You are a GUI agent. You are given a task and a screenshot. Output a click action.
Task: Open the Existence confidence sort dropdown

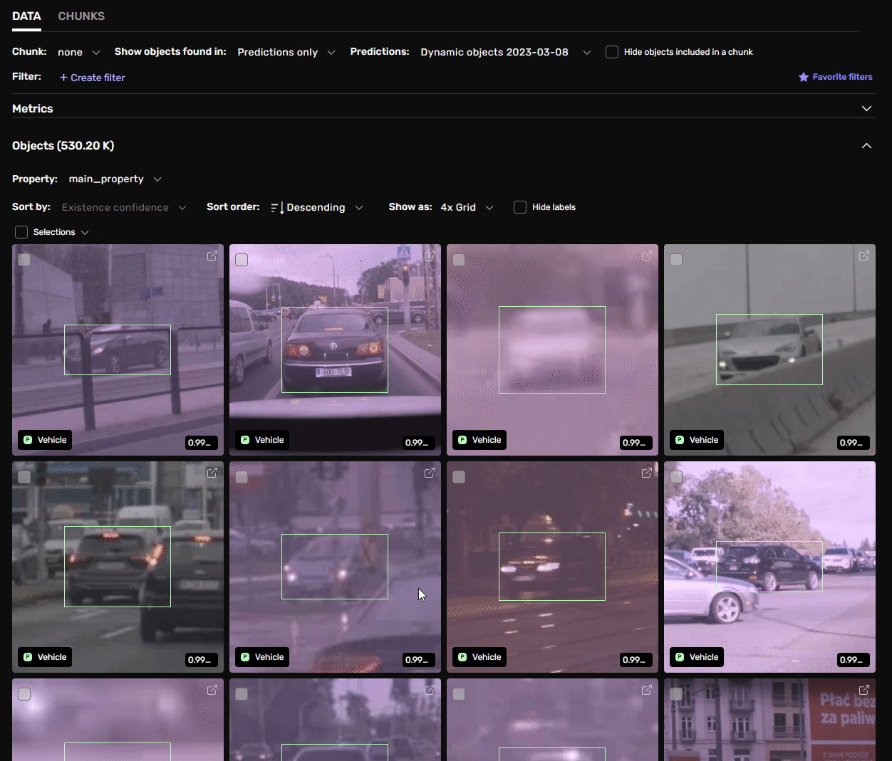point(124,207)
